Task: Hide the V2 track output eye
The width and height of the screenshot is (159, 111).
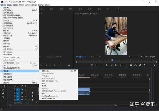Action: 25,86
